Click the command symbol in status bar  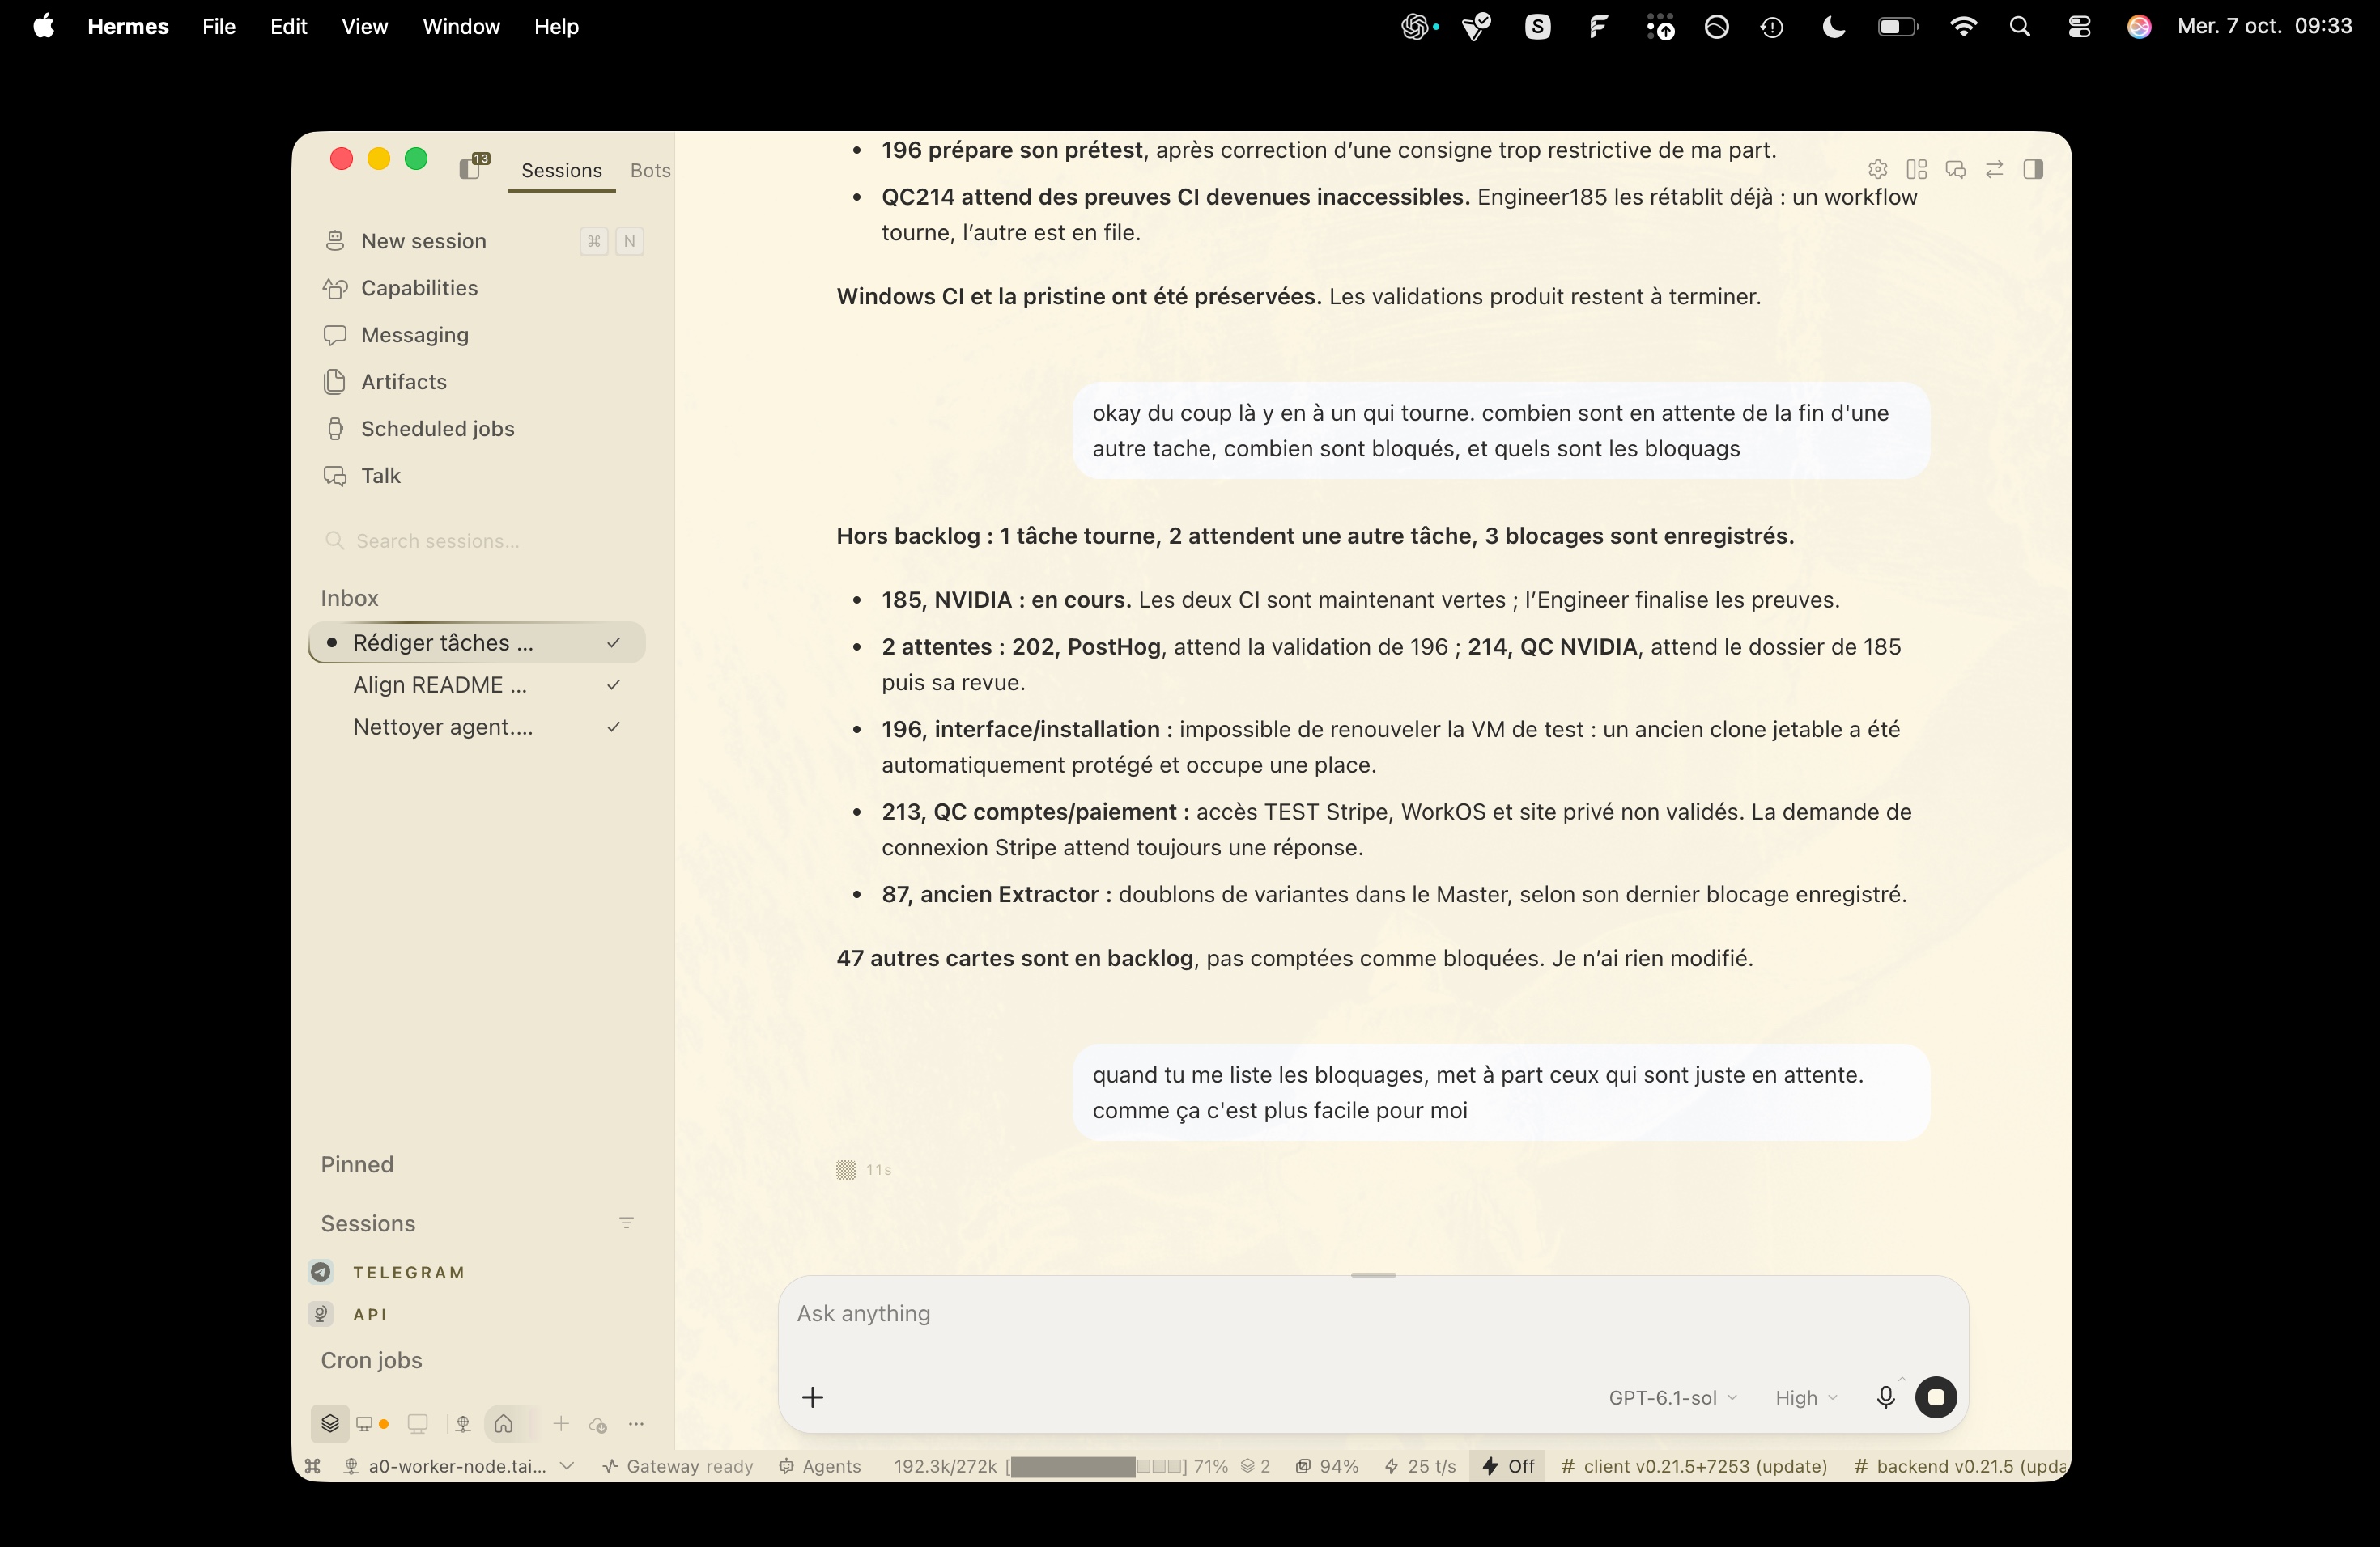313,1466
